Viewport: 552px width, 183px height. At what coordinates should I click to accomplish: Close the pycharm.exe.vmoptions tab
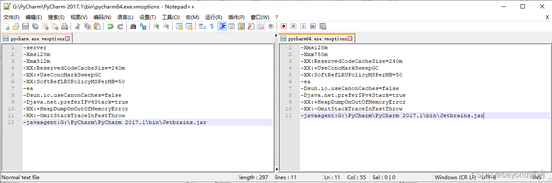(x=67, y=38)
